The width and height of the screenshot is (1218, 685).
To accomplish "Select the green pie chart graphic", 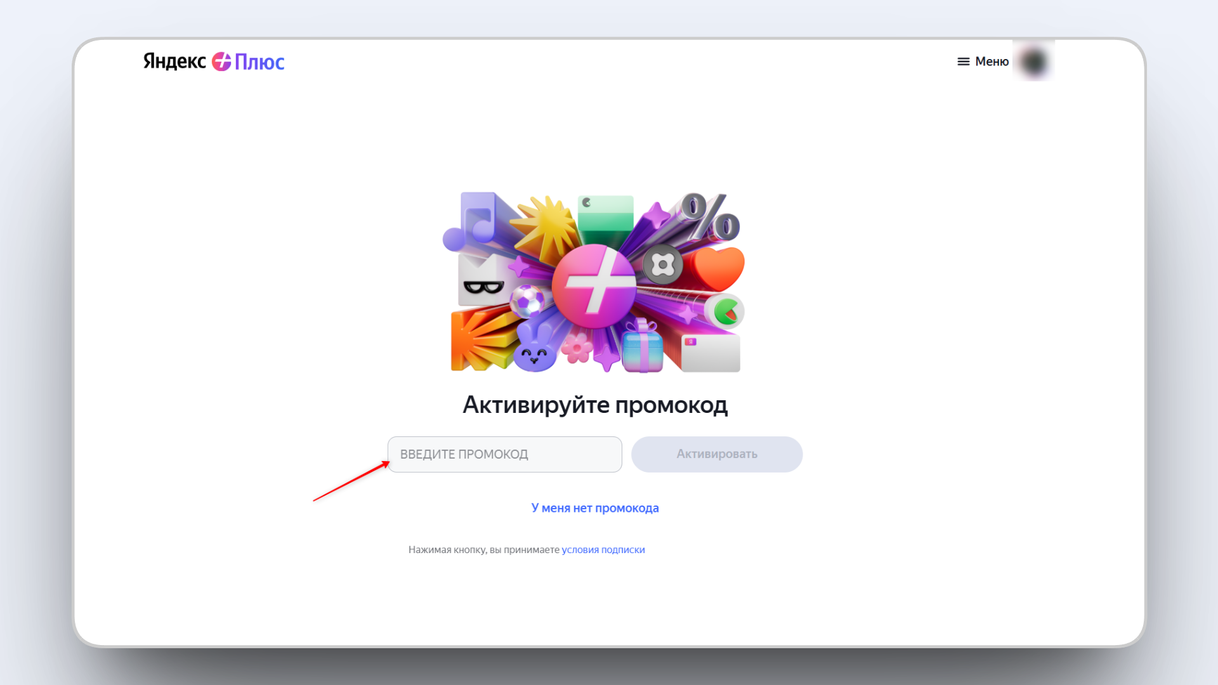I will pyautogui.click(x=725, y=310).
